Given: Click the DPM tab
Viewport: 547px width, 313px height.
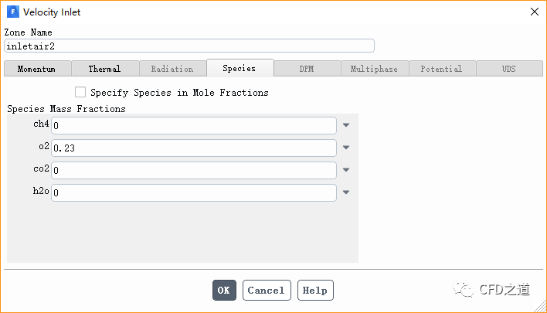Looking at the screenshot, I should click(307, 69).
